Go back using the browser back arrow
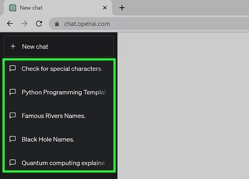This screenshot has height=179, width=249. pos(10,24)
